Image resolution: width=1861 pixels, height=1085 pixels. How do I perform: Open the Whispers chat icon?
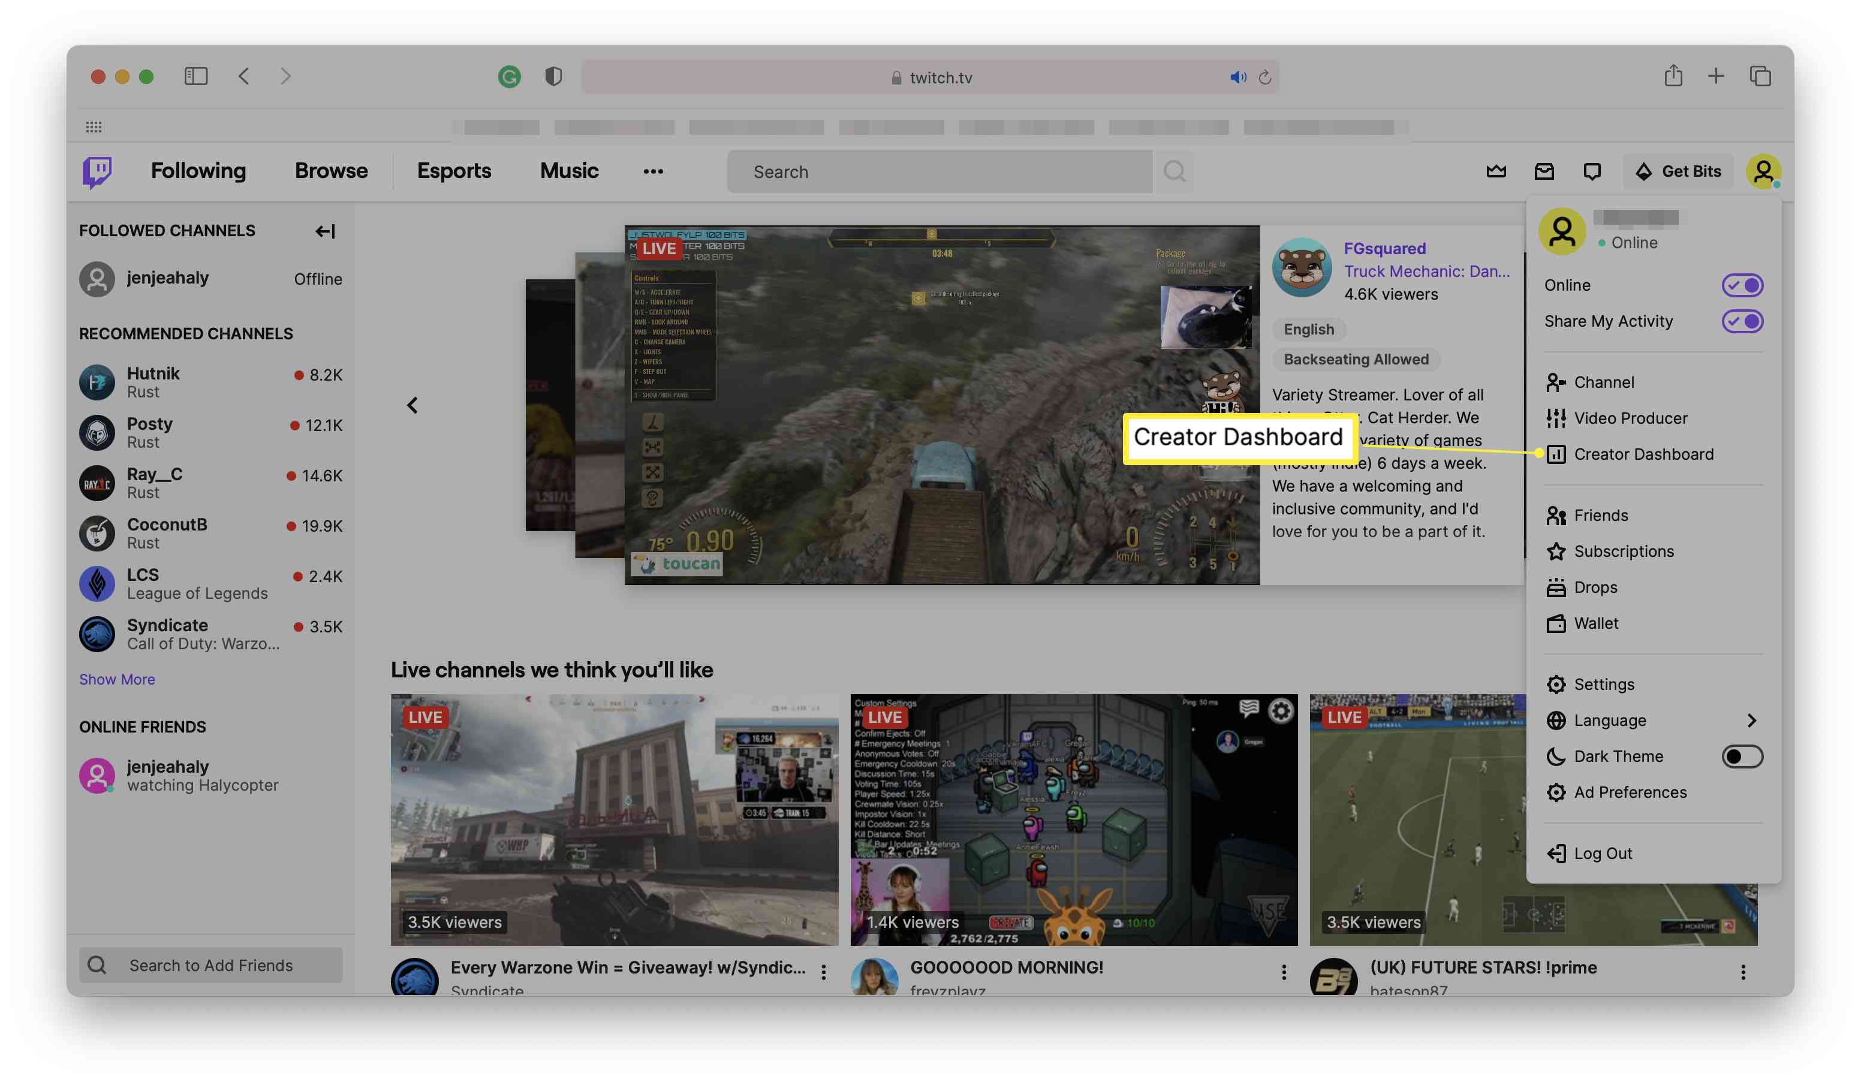pos(1592,171)
